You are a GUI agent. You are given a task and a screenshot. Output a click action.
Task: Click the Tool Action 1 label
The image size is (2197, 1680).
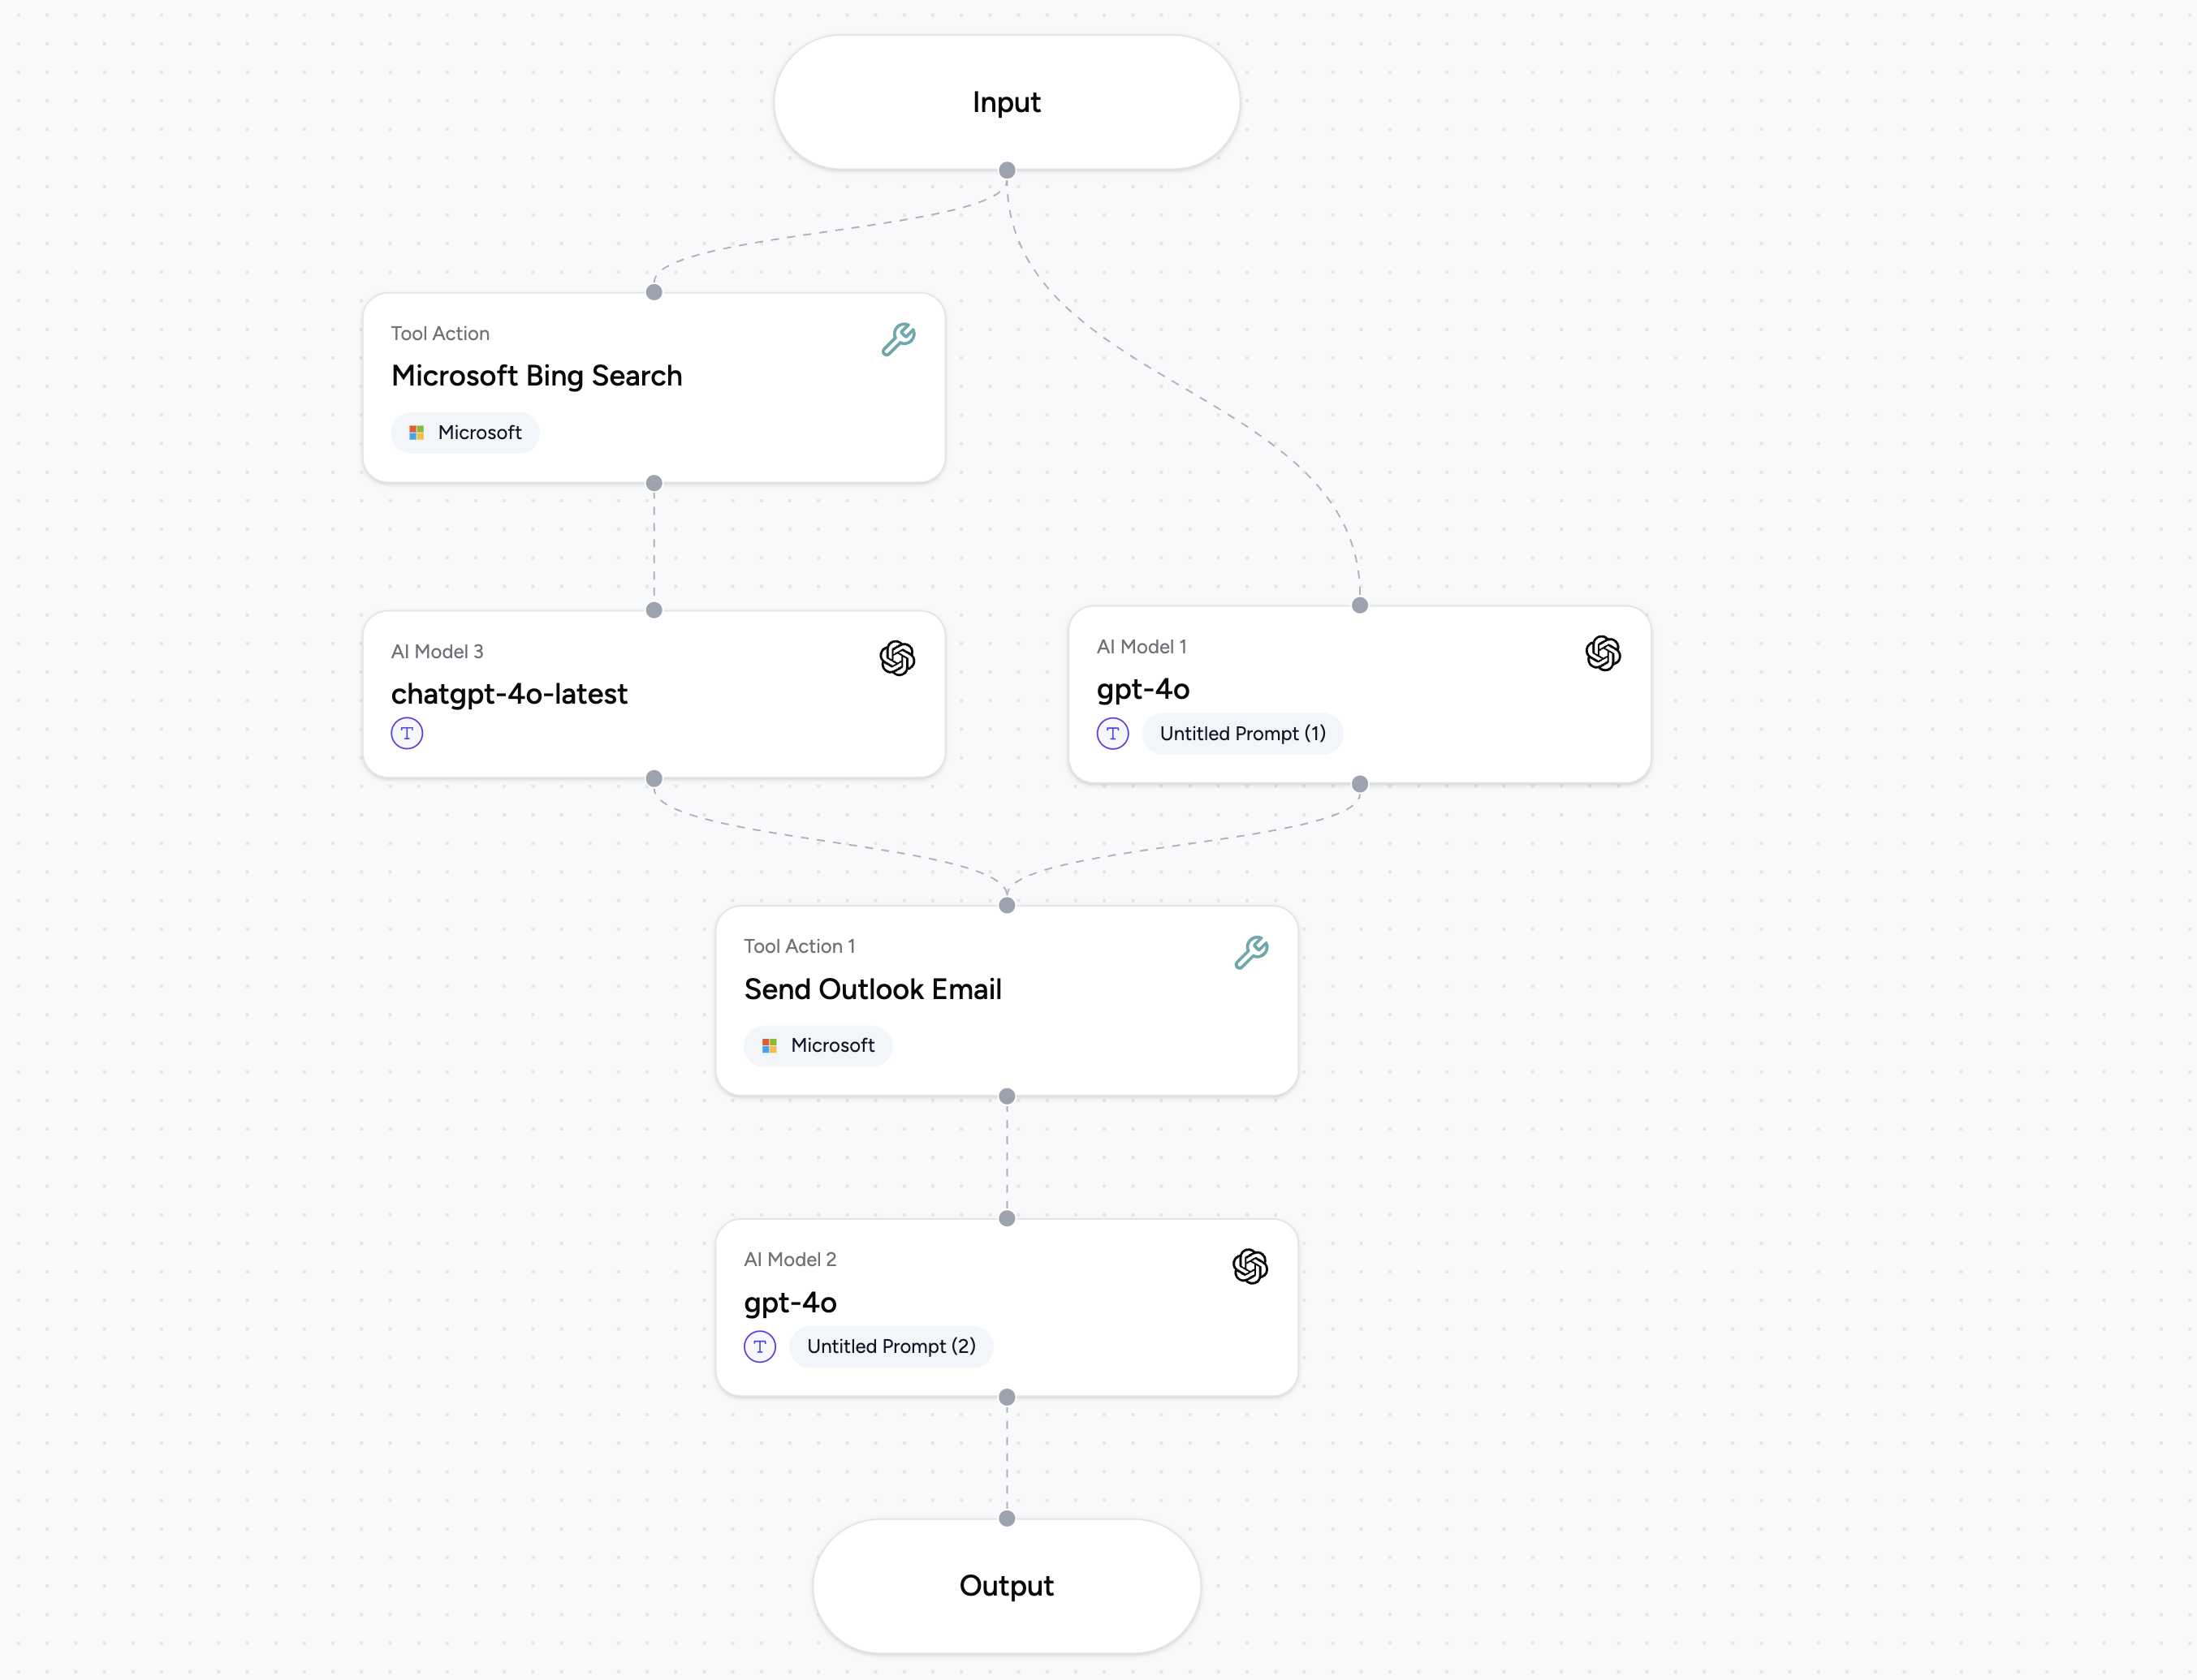coord(800,946)
